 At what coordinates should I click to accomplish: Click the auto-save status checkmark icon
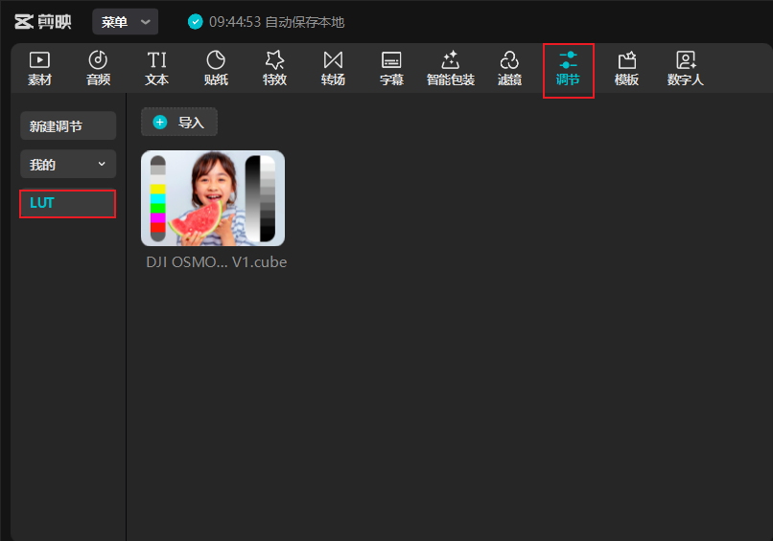tap(196, 22)
